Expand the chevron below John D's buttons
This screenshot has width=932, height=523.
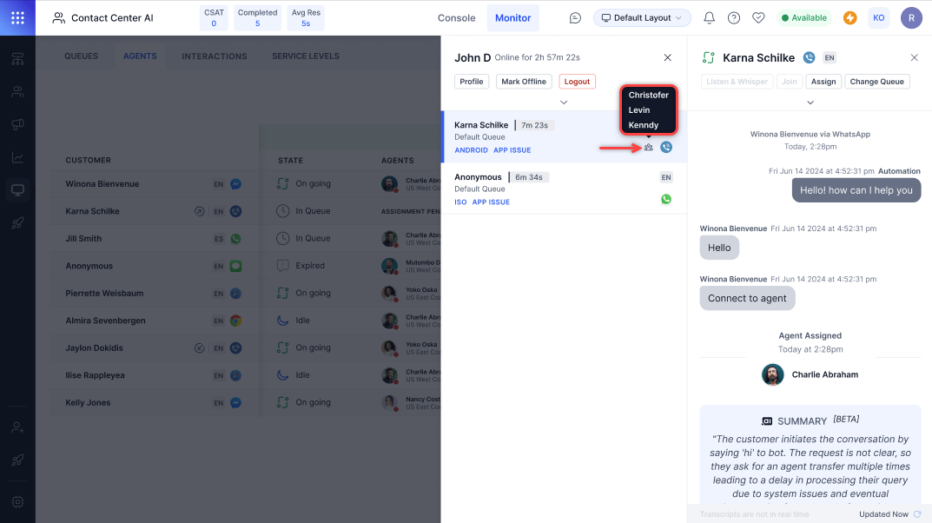564,103
